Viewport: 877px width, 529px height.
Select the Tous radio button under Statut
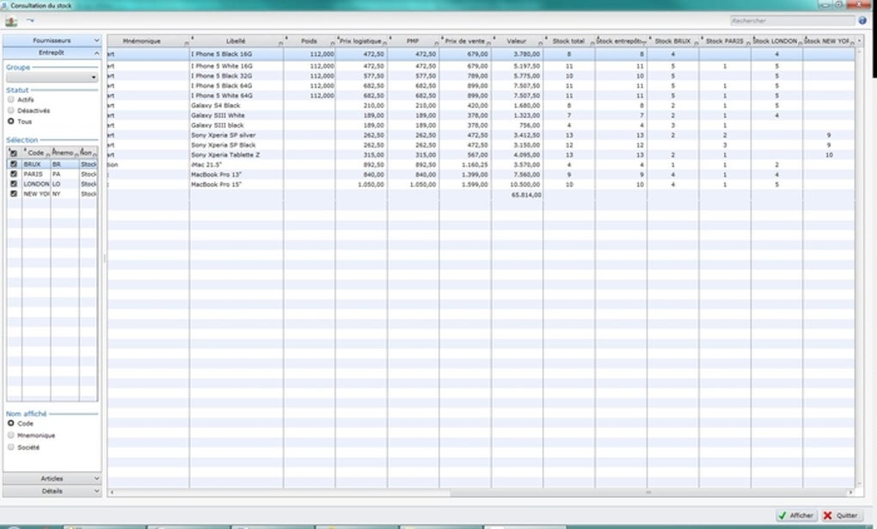pyautogui.click(x=10, y=120)
